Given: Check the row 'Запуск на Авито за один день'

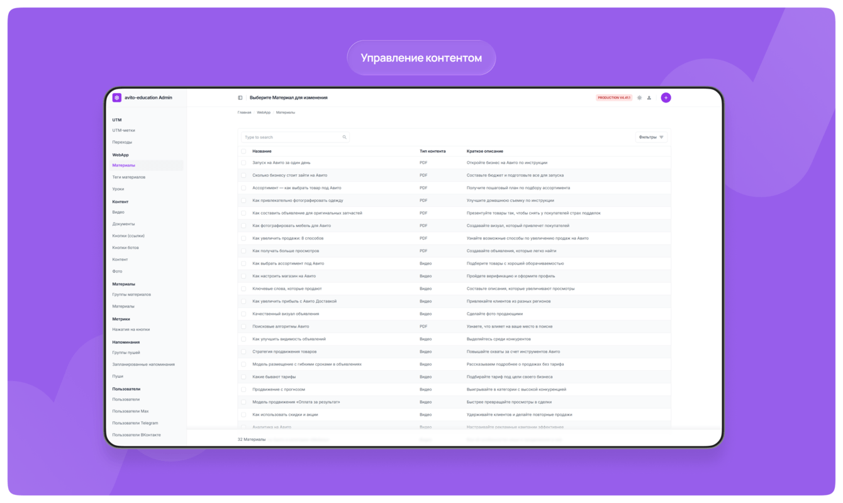Looking at the screenshot, I should click(x=243, y=163).
